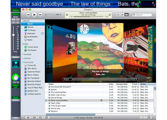Sort songs by the Artist column

(x=148, y=84)
